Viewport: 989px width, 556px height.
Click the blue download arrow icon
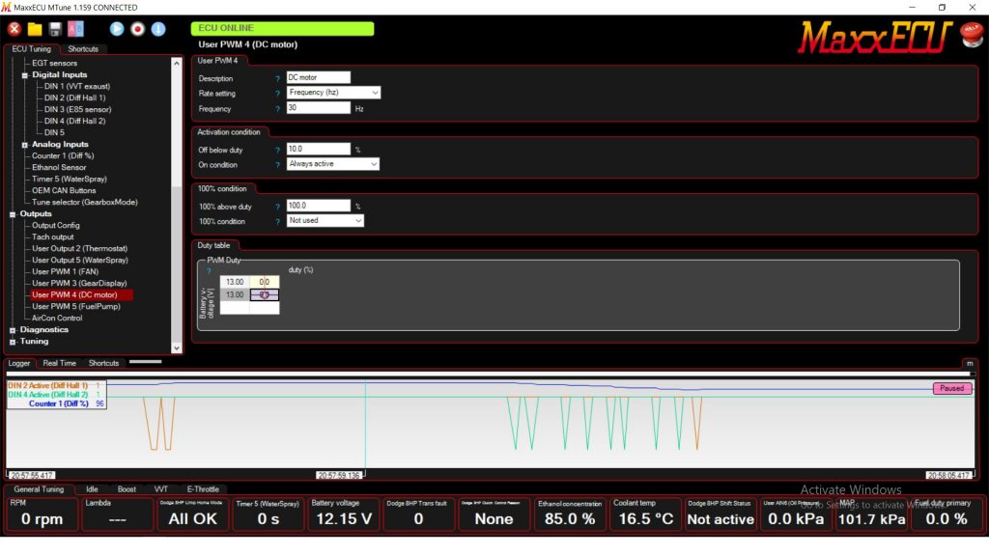coord(158,29)
